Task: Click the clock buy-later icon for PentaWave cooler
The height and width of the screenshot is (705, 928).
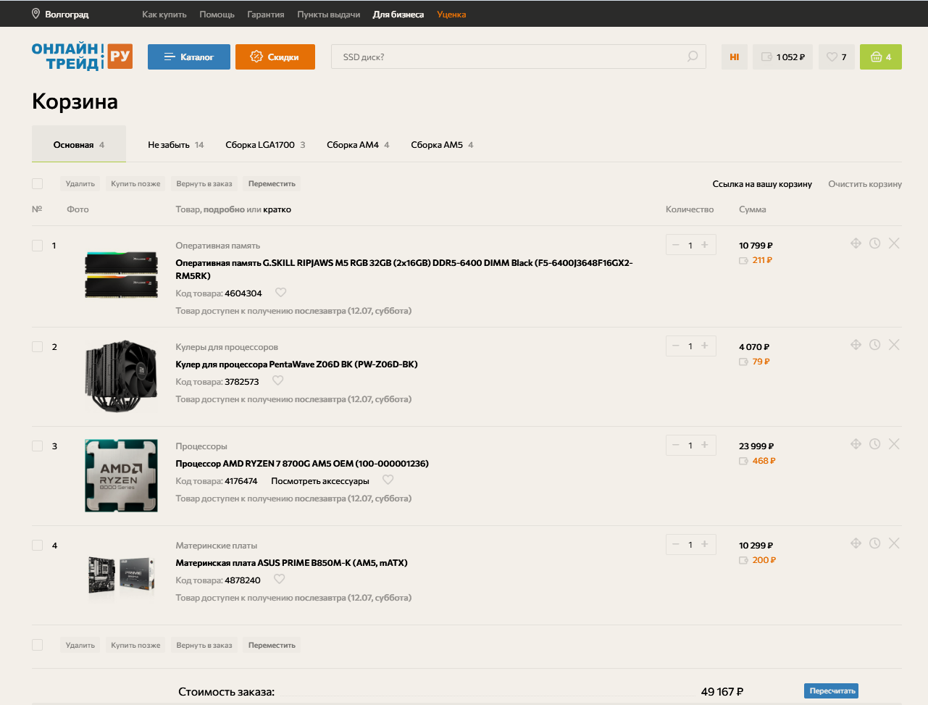Action: coord(875,345)
